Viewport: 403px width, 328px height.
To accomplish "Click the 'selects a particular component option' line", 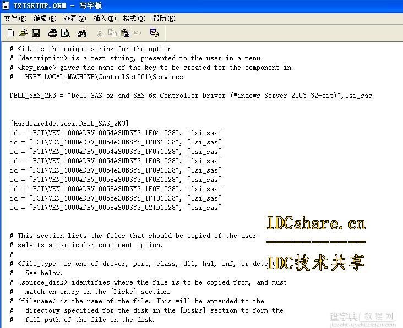I will pyautogui.click(x=86, y=245).
